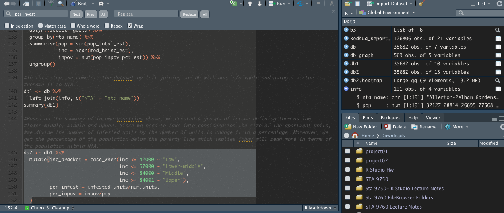
Task: Save workspace in Environment pane
Action: 357,4
